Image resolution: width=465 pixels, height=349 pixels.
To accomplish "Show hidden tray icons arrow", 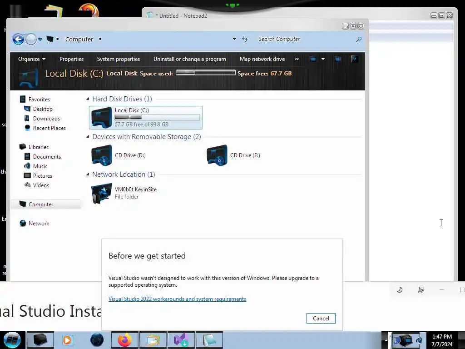I will point(386,340).
